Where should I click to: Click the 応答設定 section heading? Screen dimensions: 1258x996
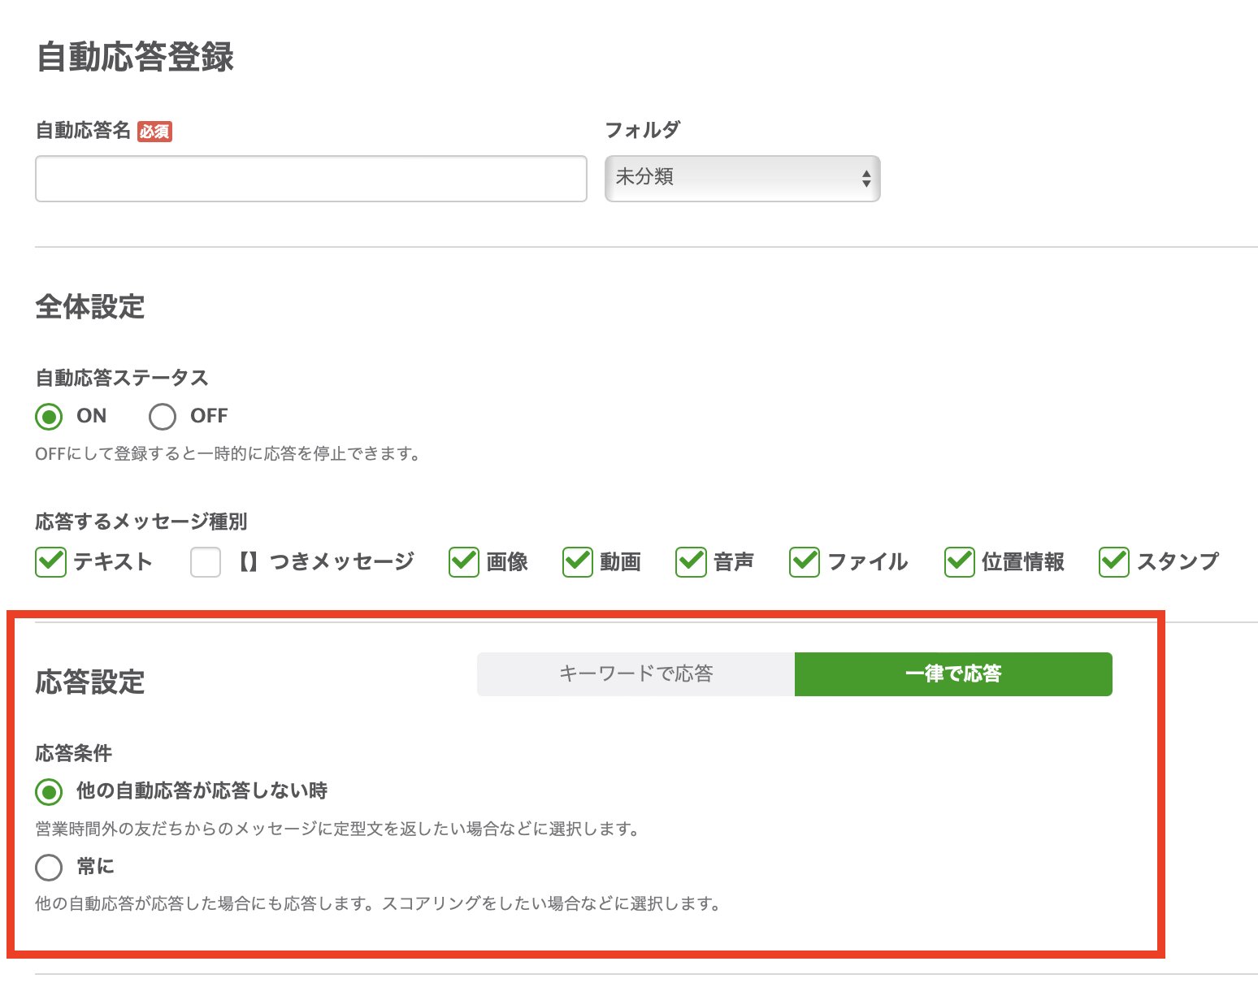pos(89,682)
